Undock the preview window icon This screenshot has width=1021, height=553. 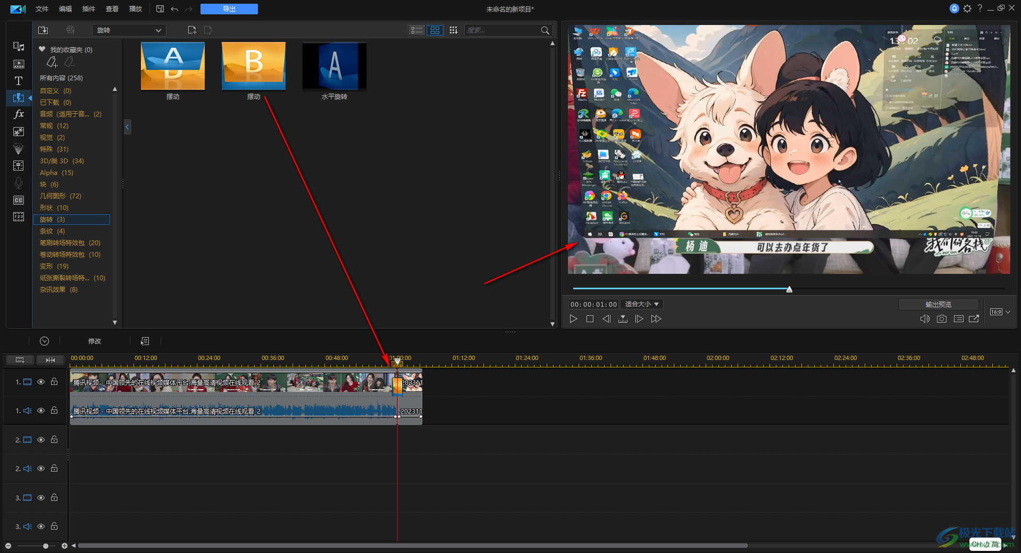(974, 319)
